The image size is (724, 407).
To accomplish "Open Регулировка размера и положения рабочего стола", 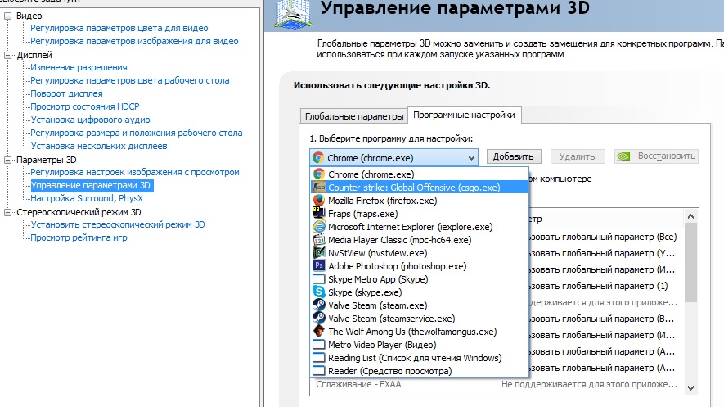I will pos(137,133).
